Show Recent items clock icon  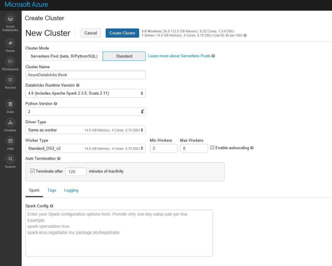pos(10,80)
